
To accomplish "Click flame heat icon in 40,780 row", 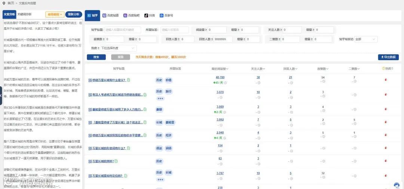I will [x=386, y=80].
